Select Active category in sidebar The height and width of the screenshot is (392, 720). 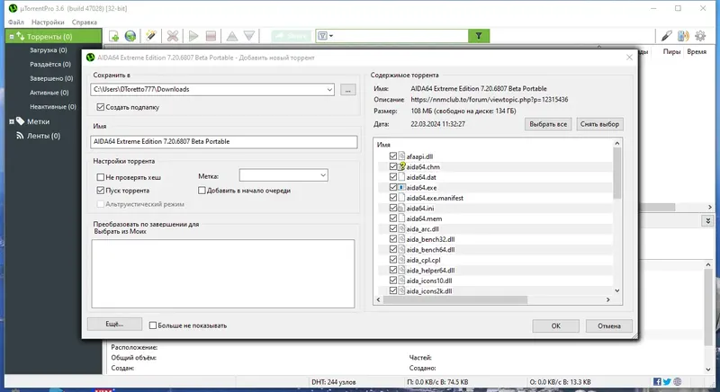(49, 93)
